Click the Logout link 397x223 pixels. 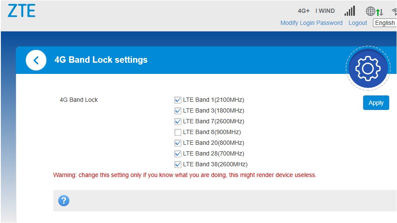click(358, 23)
